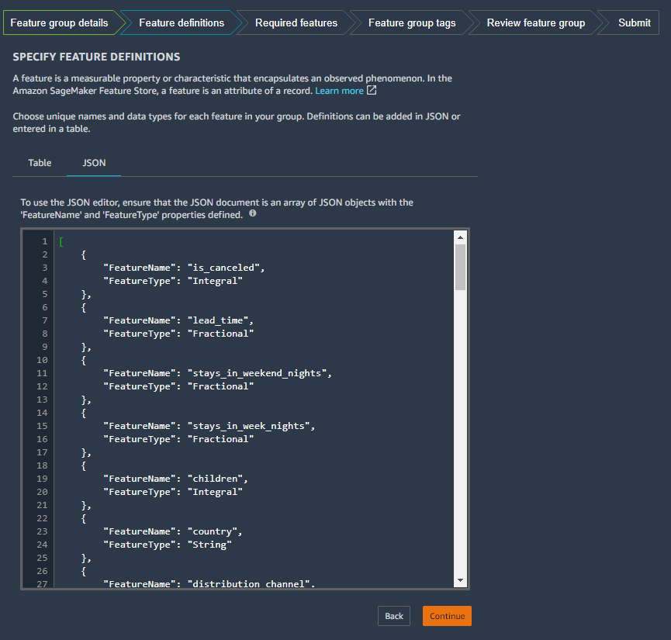Switch to the Table tab
The image size is (671, 640).
(40, 163)
